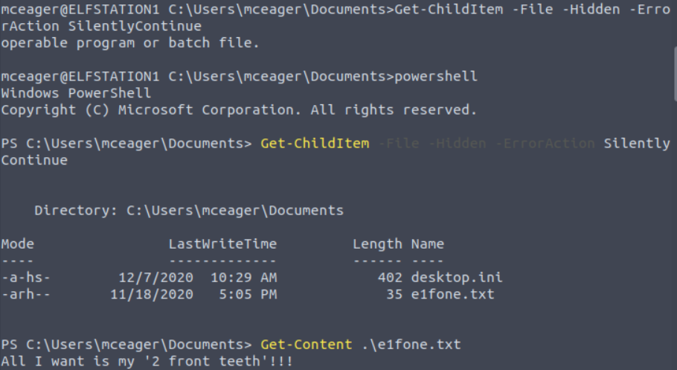Click the LastWriteTime column header
Screen dimensions: 677x370
click(x=222, y=244)
